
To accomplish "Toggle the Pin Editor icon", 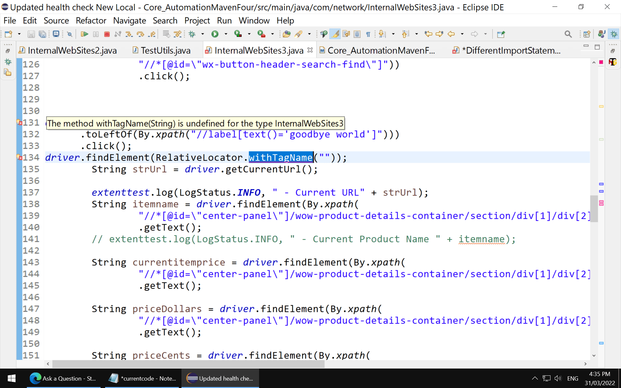I will click(x=501, y=34).
